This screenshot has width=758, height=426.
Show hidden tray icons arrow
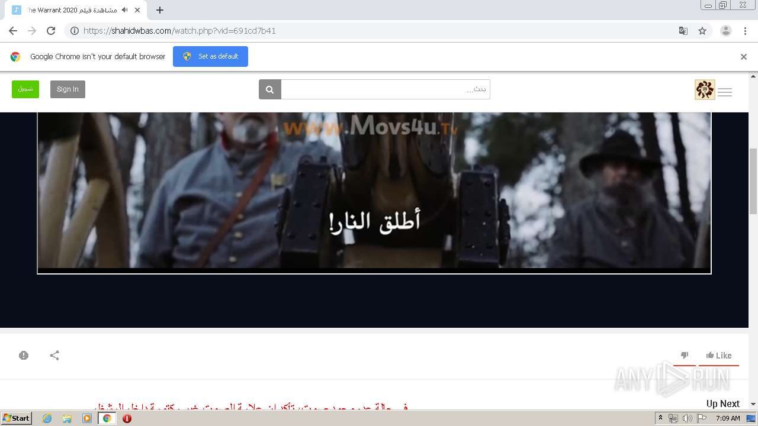pos(661,418)
